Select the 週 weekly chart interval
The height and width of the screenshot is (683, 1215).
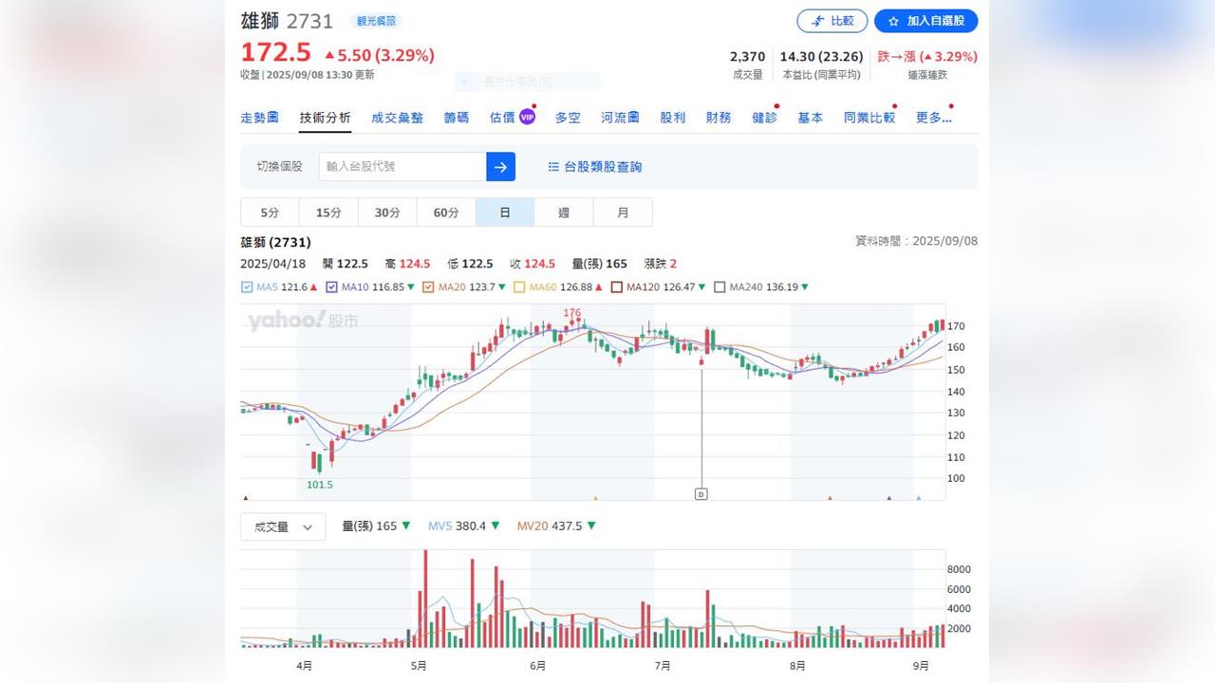pyautogui.click(x=564, y=212)
